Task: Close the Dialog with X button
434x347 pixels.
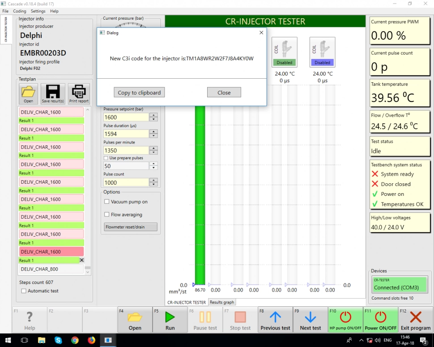Action: 261,33
